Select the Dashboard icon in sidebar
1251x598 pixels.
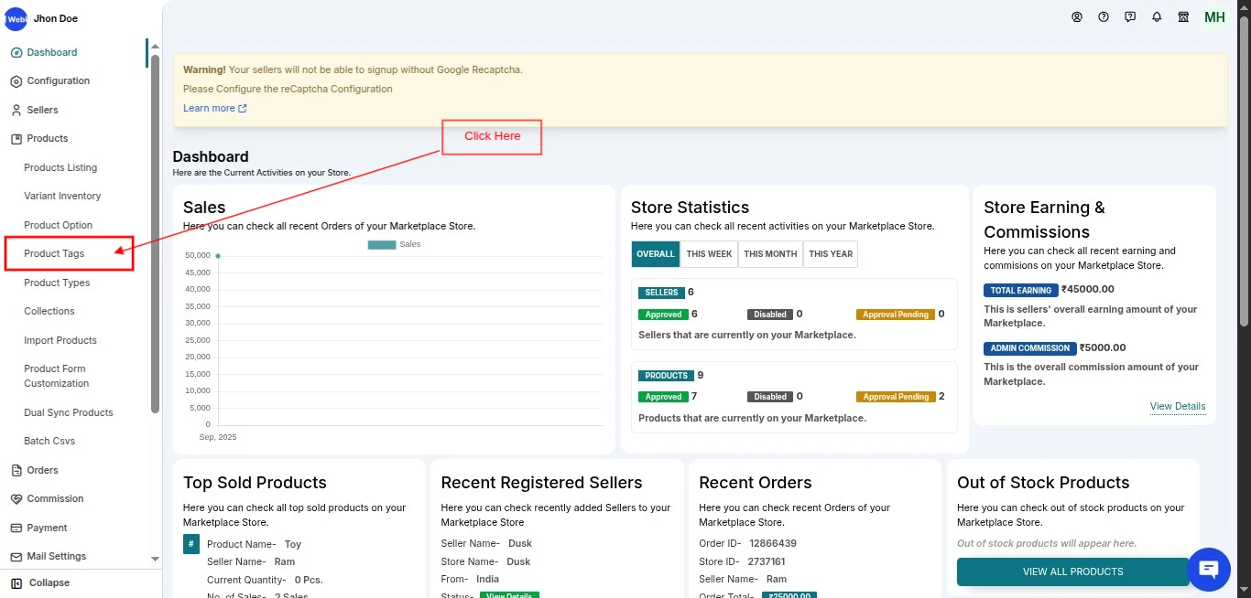click(17, 52)
